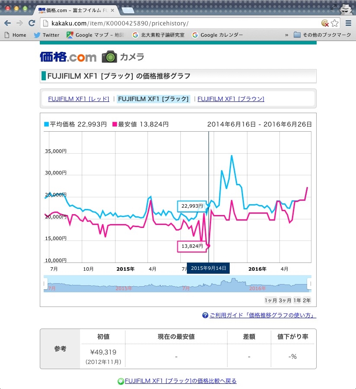
Task: Set graph range to 1ヶ月
Action: pyautogui.click(x=271, y=300)
